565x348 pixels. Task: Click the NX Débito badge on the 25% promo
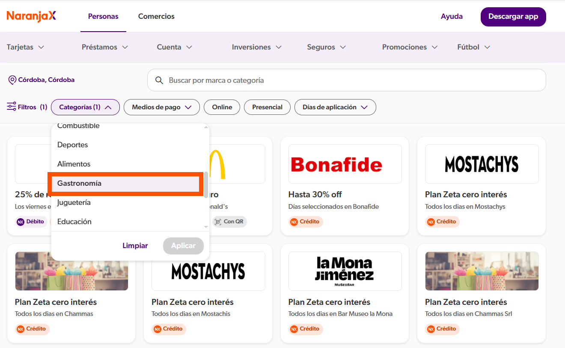click(x=30, y=222)
